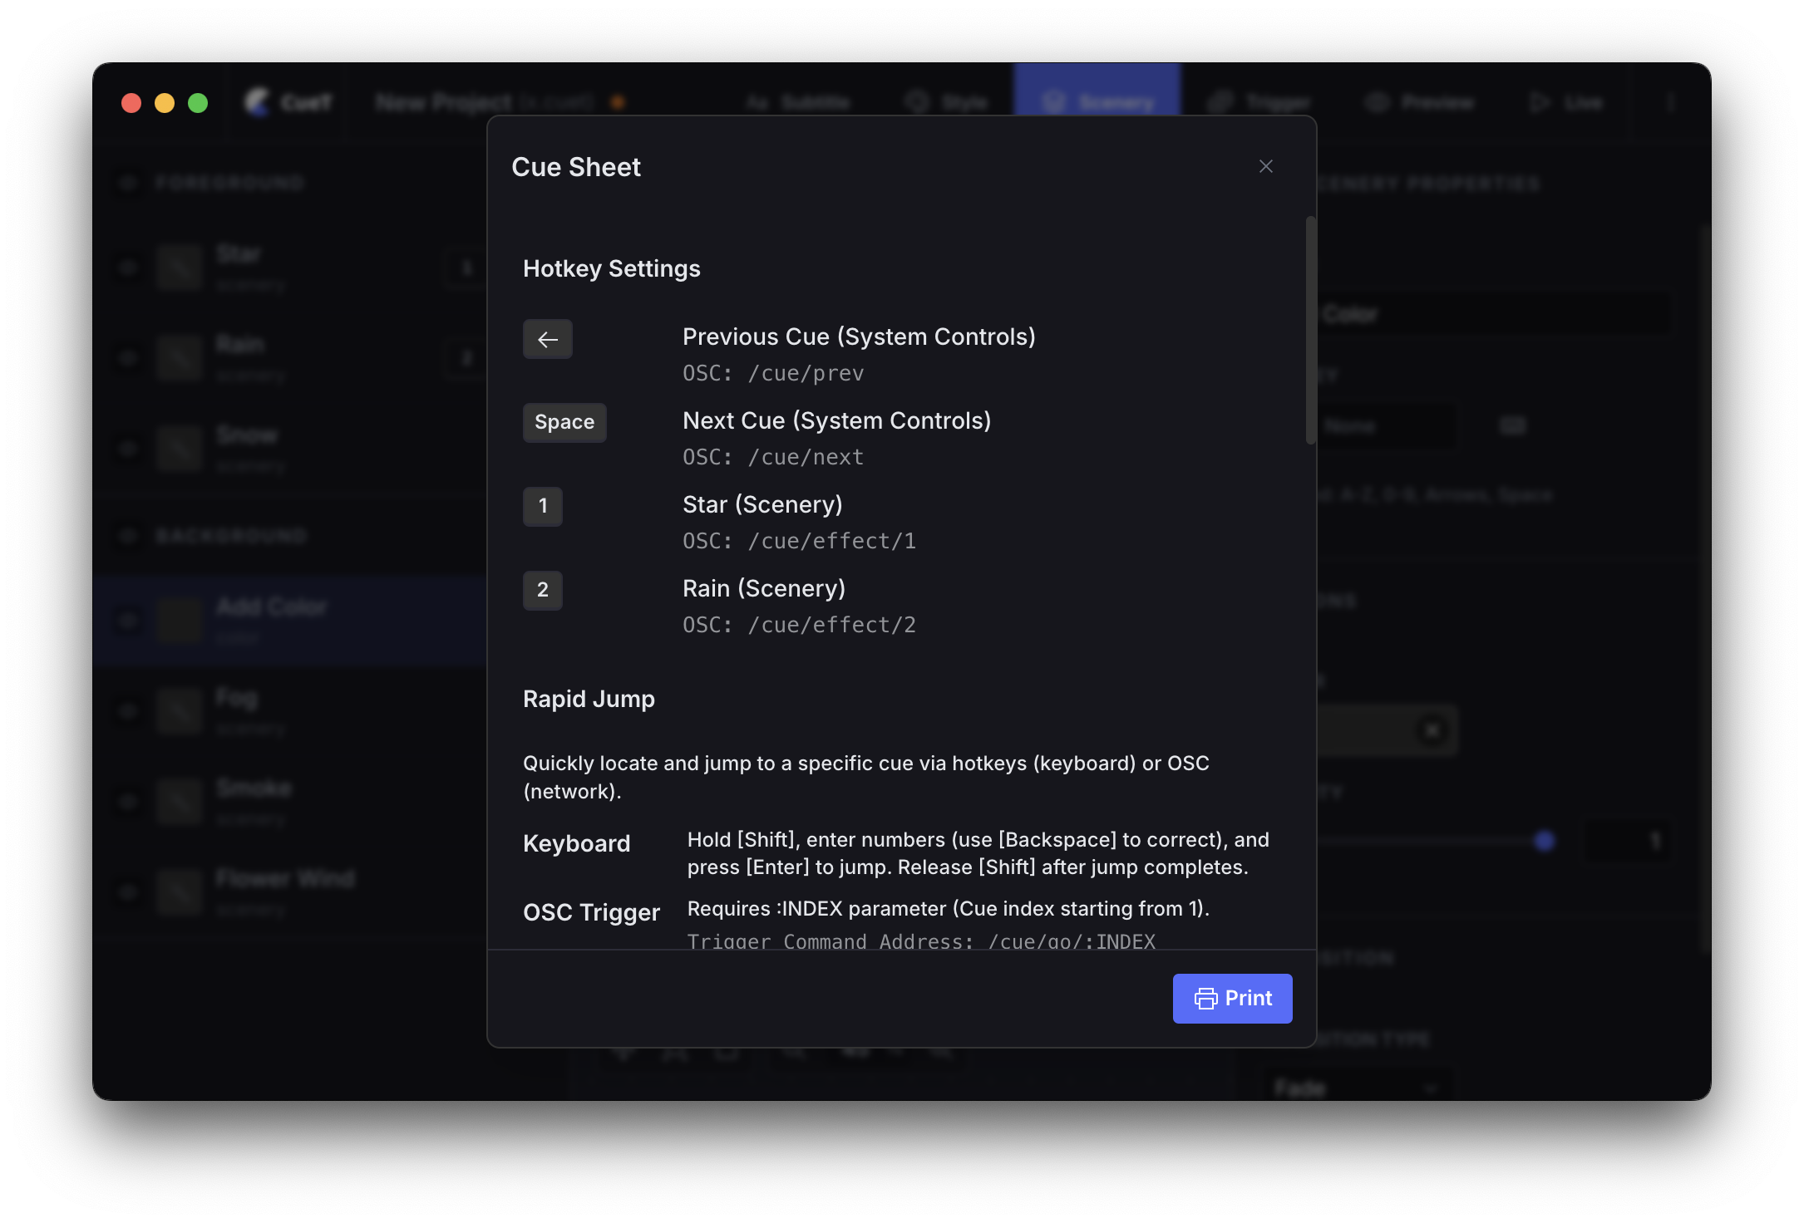Click the blue slider handle

1544,842
